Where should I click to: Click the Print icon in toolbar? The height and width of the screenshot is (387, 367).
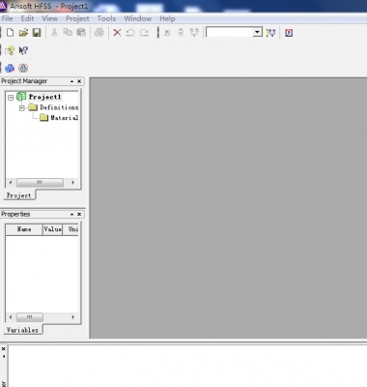pyautogui.click(x=99, y=32)
